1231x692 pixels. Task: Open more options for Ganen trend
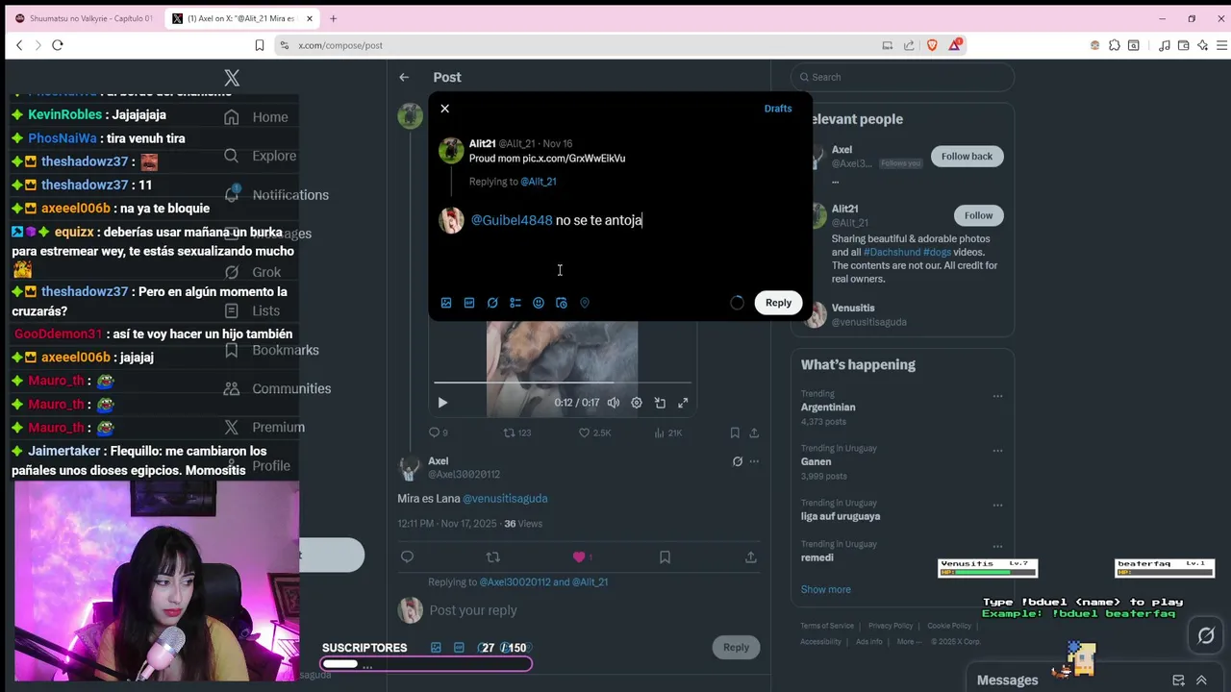click(x=997, y=451)
